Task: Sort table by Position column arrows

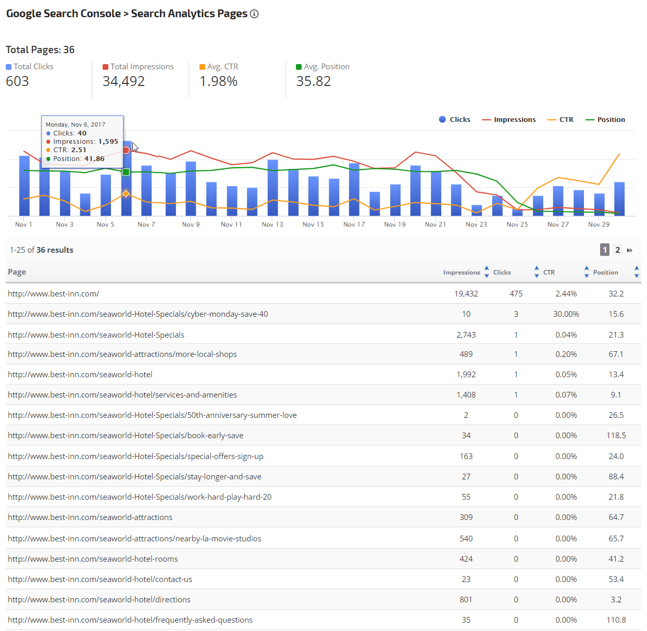Action: (x=636, y=272)
